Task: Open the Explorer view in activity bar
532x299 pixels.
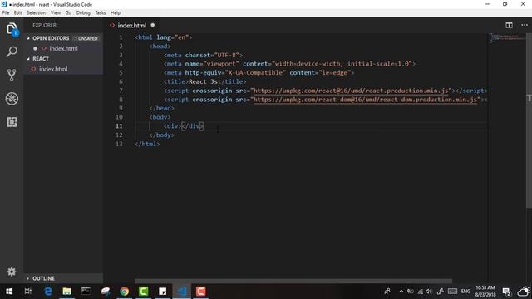Action: click(12, 29)
